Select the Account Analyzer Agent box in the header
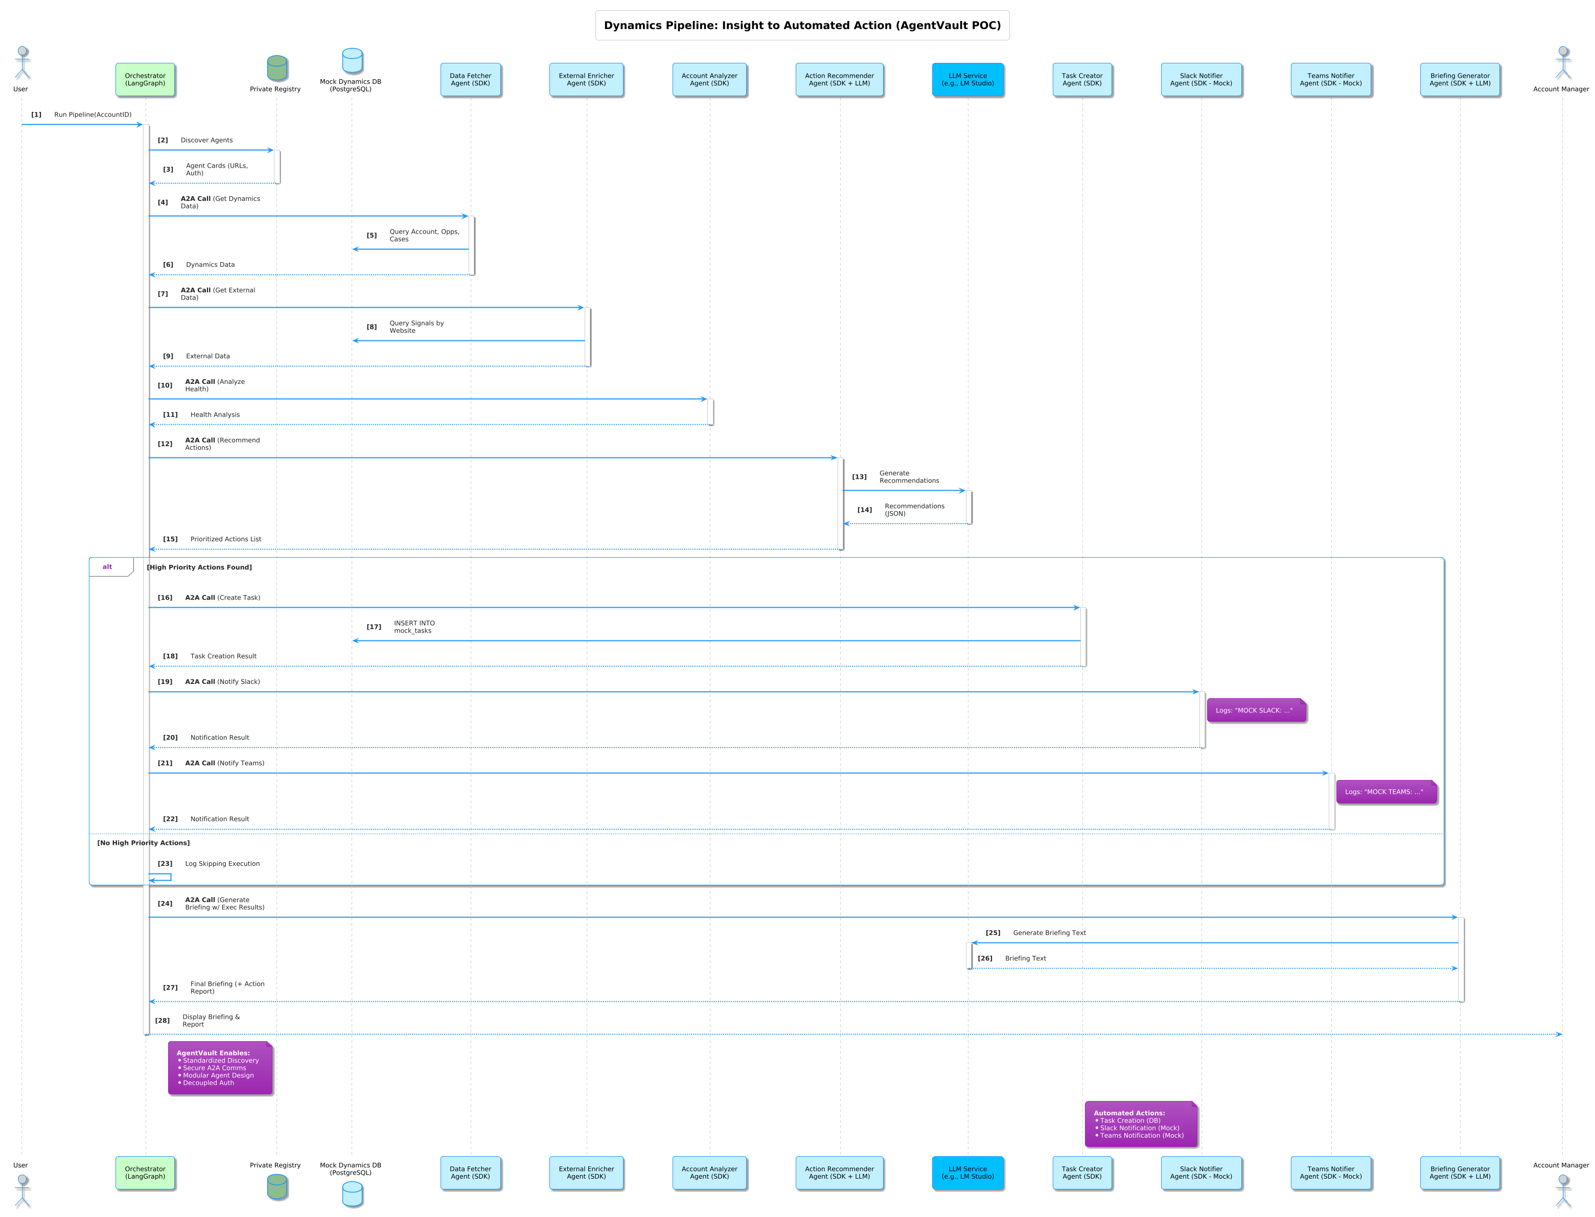The image size is (1595, 1217). [709, 80]
